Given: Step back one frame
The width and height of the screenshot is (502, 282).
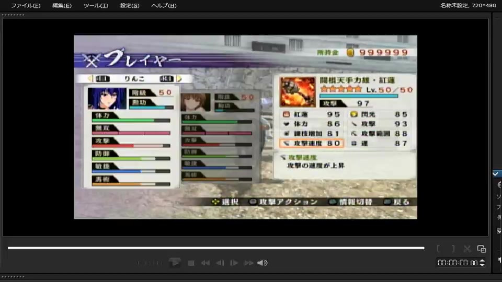Looking at the screenshot, I should point(220,263).
